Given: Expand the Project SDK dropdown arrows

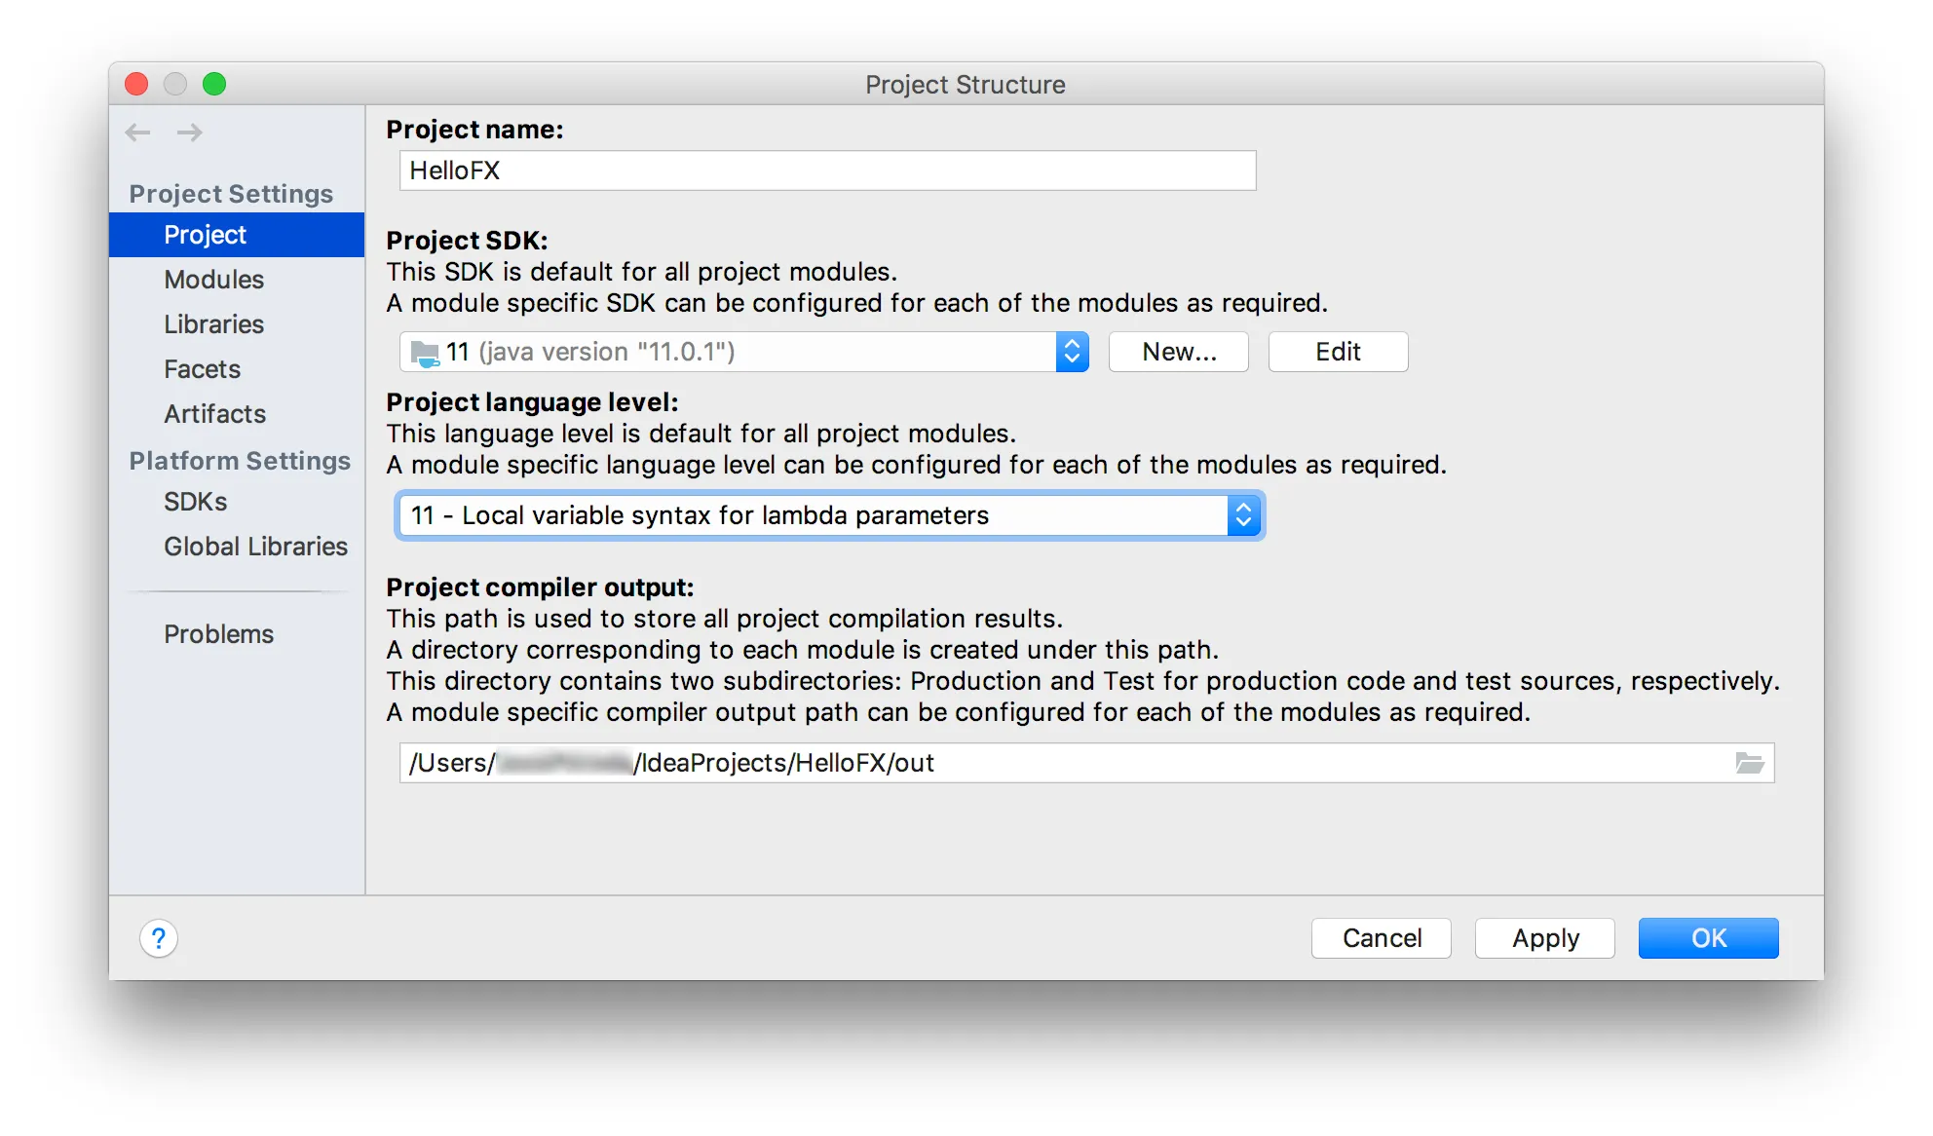Looking at the screenshot, I should (x=1072, y=352).
